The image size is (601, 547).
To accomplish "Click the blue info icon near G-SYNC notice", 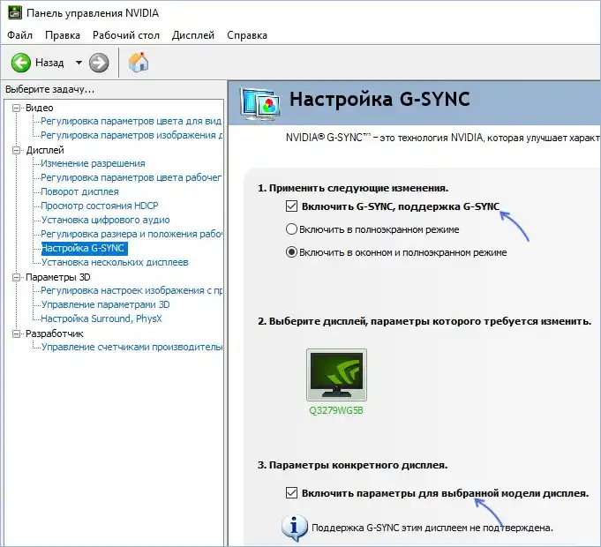I will [x=295, y=528].
